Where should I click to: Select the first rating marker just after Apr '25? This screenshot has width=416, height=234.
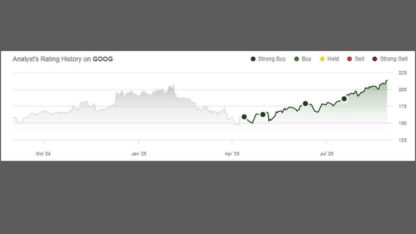(x=244, y=117)
